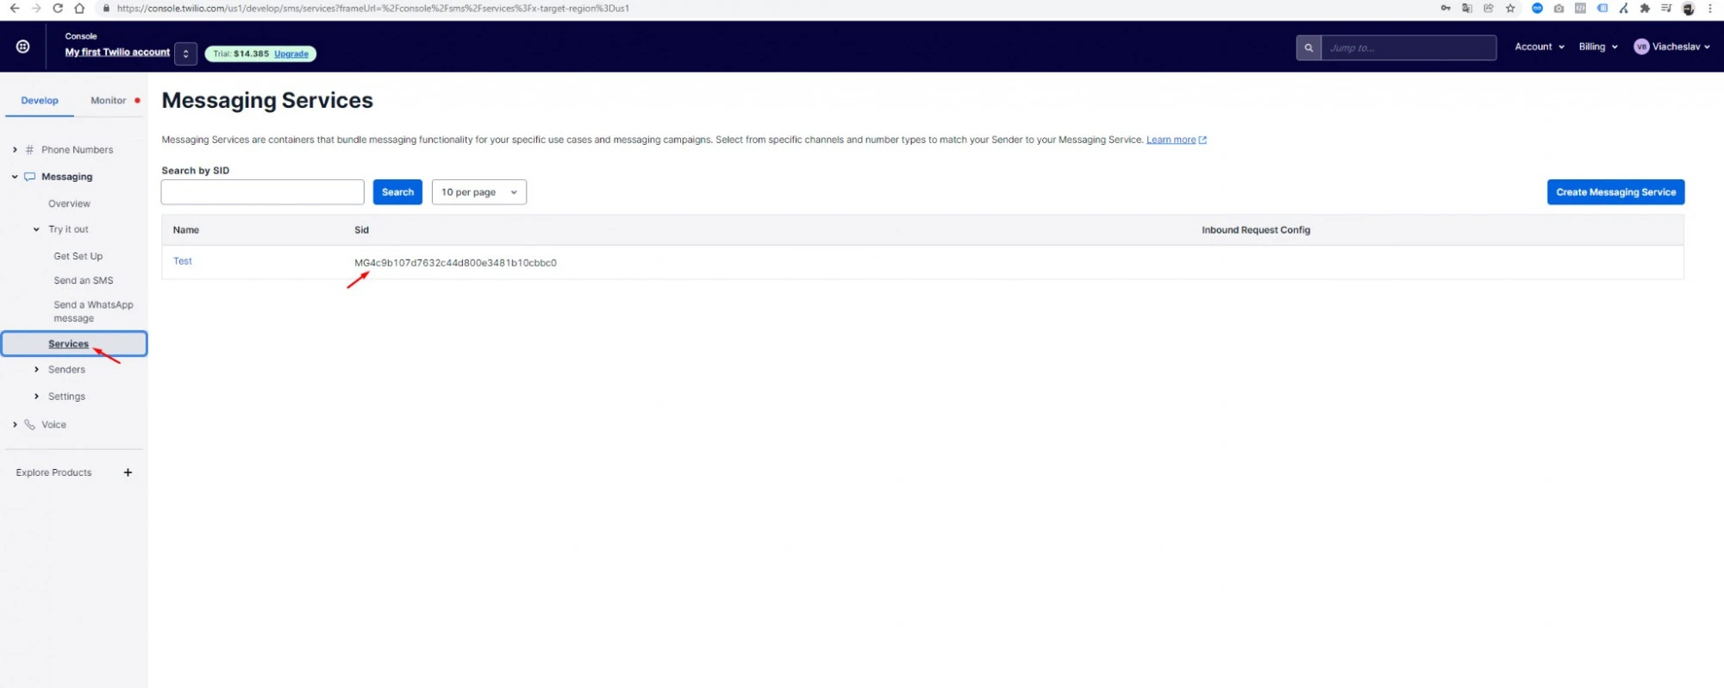Click the plus icon beside Explore Products
Viewport: 1724px width, 688px height.
click(128, 472)
